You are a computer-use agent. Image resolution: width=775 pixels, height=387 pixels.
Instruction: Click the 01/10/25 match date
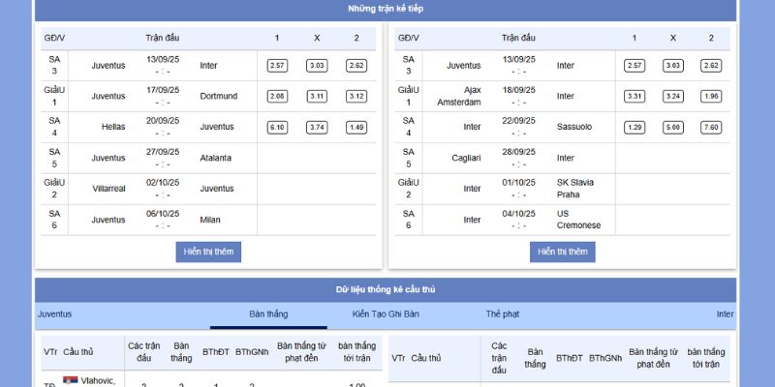click(x=518, y=183)
